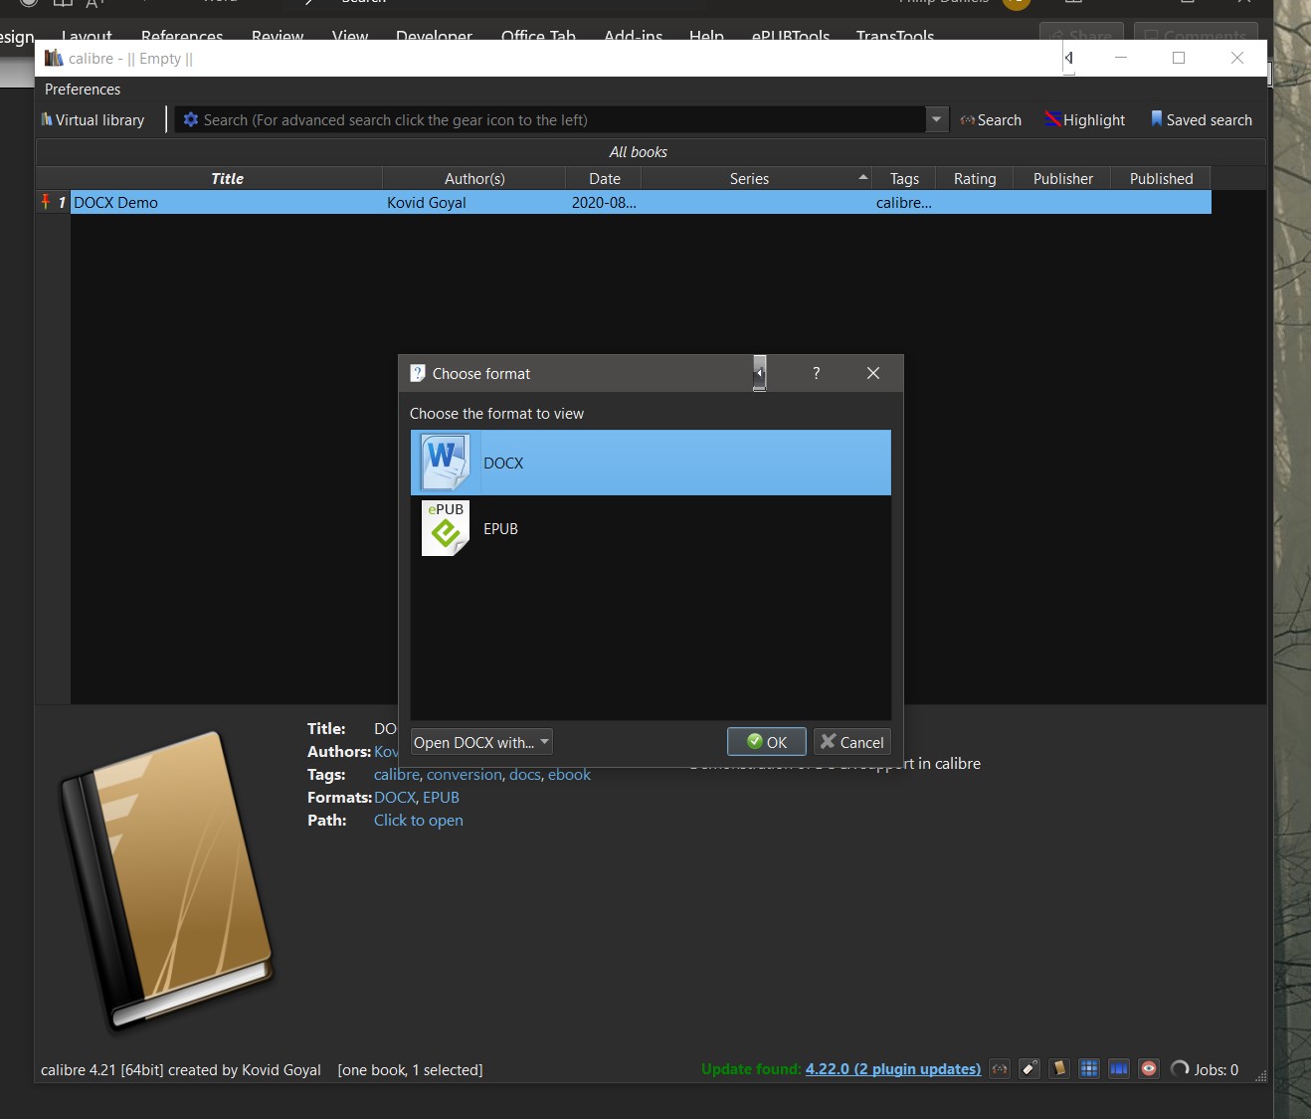This screenshot has height=1119, width=1311.
Task: Click the help question mark in Choose format
Action: point(817,373)
